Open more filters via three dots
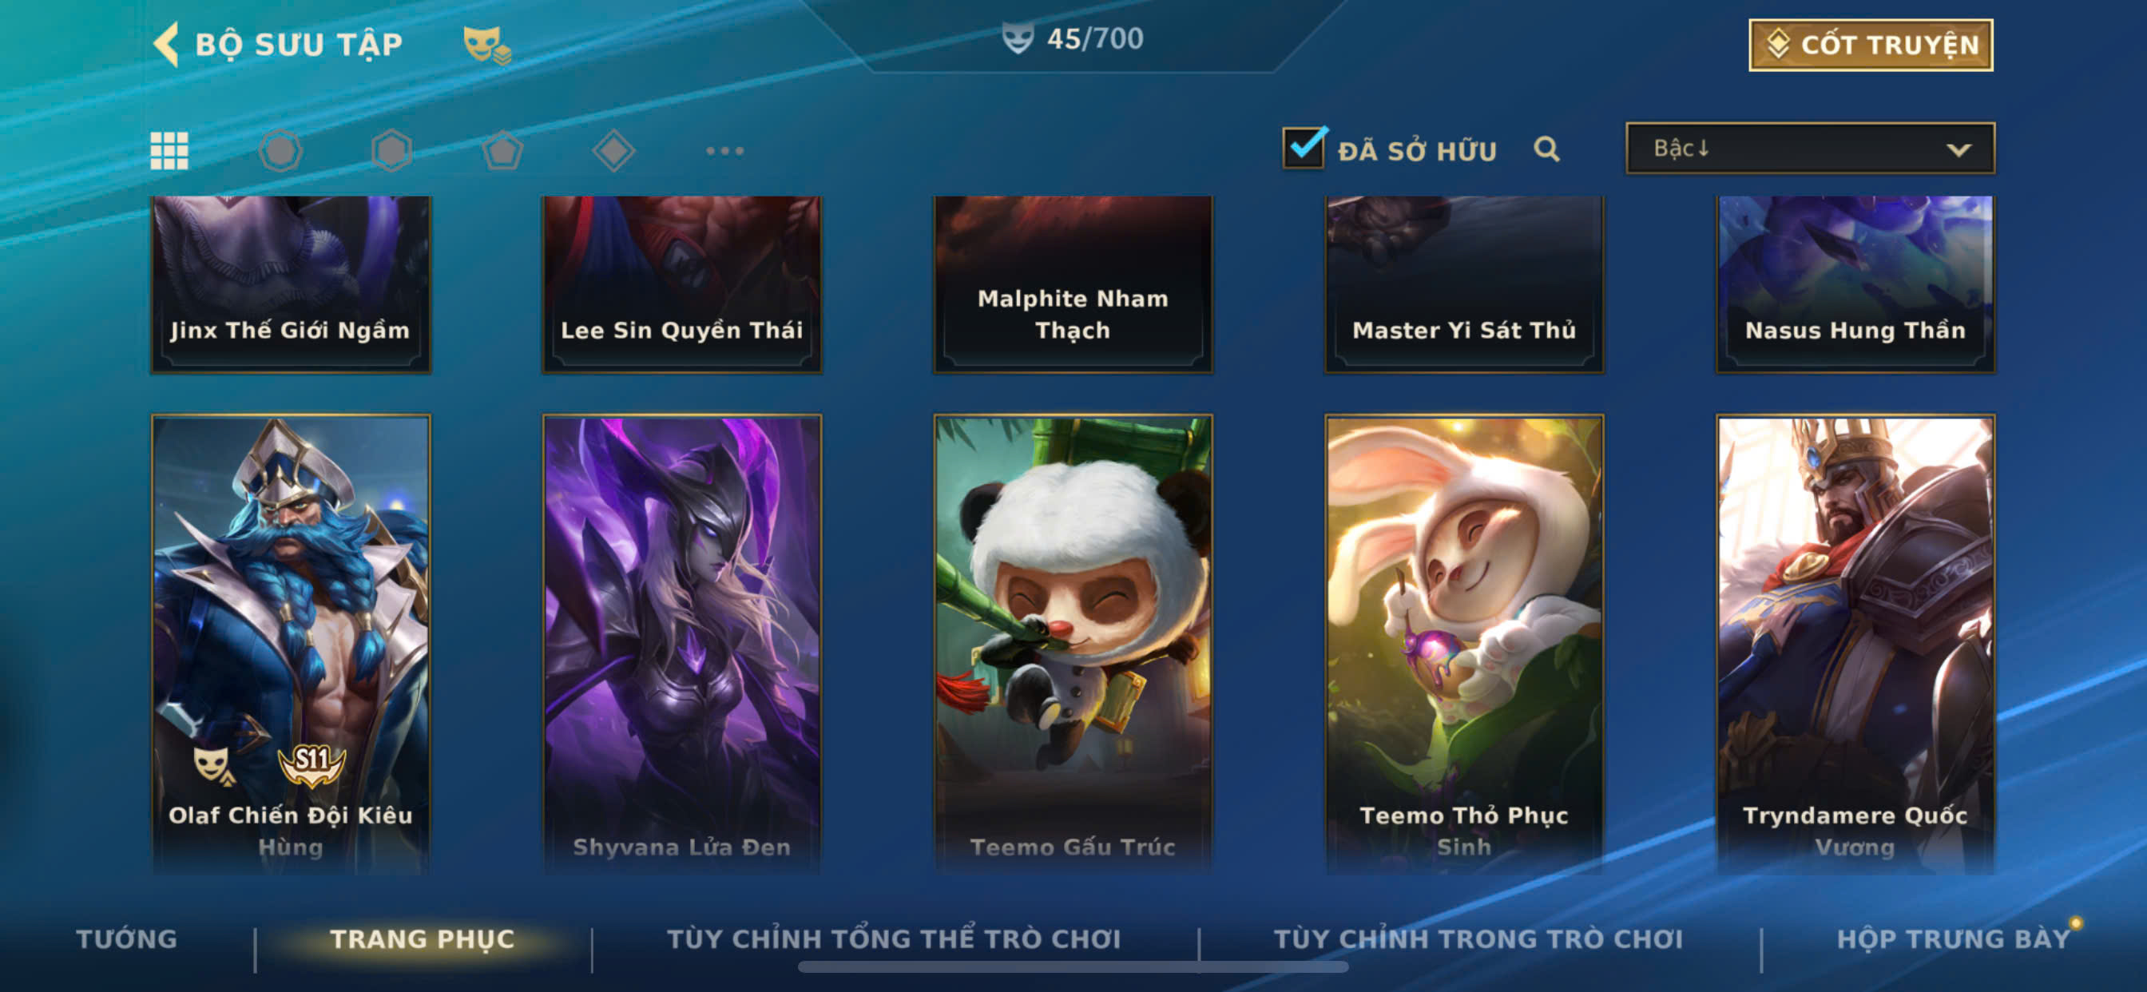2147x992 pixels. coord(724,151)
